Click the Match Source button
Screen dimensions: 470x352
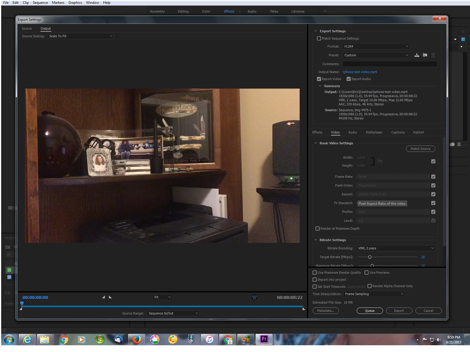(420, 149)
